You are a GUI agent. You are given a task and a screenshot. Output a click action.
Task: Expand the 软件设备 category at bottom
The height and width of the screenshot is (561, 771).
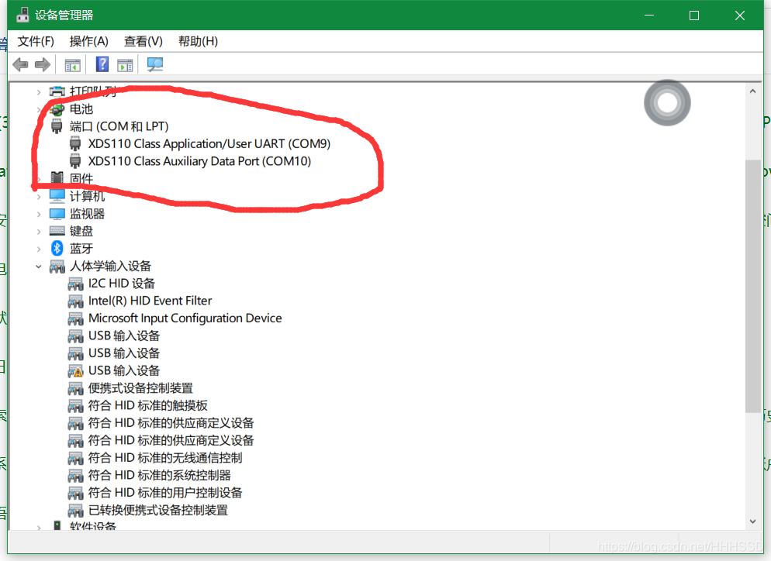click(38, 527)
